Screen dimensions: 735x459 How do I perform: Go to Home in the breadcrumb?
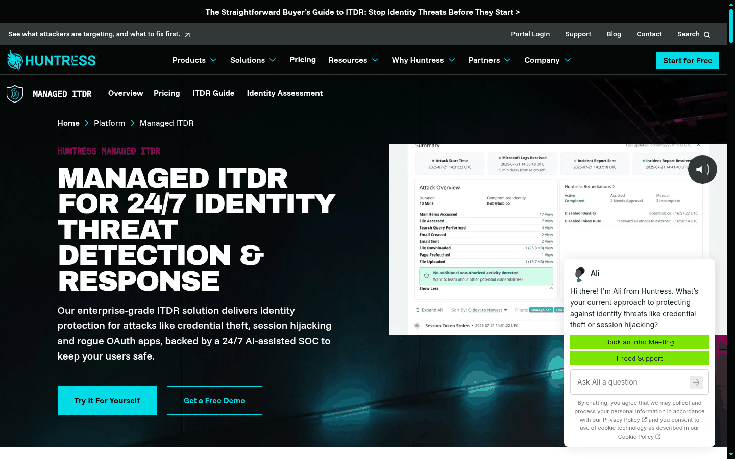pyautogui.click(x=68, y=123)
